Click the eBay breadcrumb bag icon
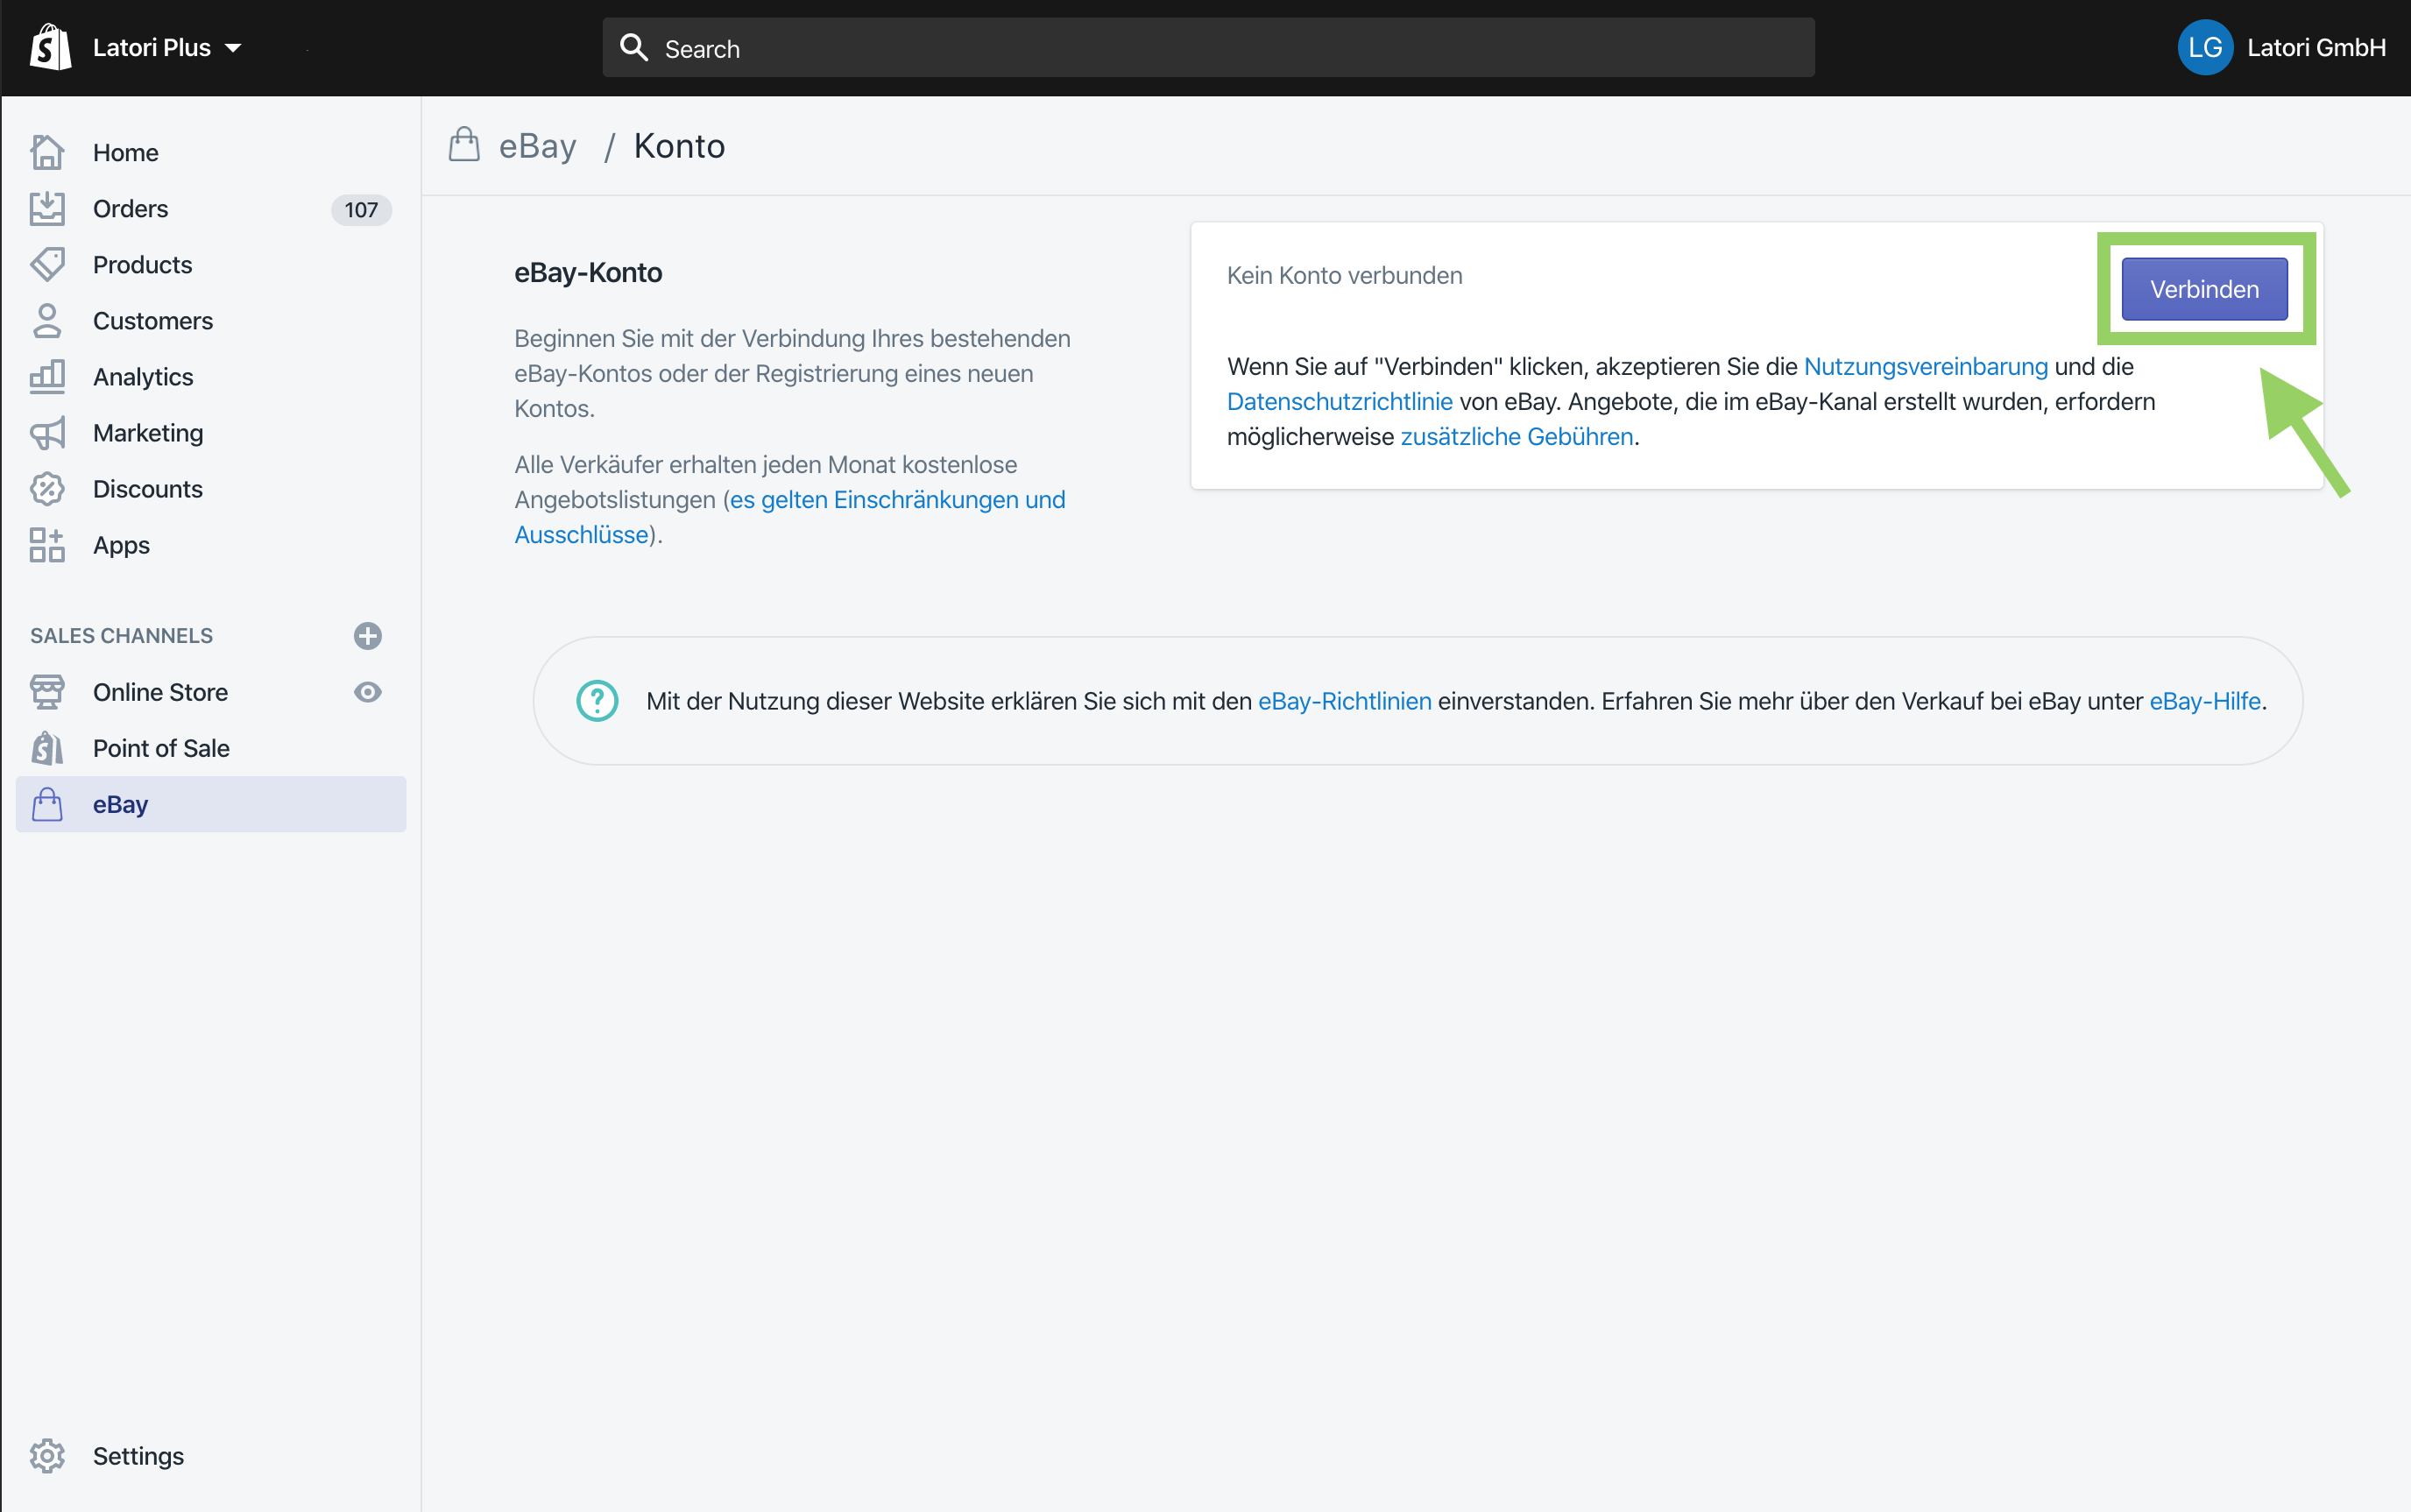The width and height of the screenshot is (2411, 1512). pyautogui.click(x=464, y=144)
